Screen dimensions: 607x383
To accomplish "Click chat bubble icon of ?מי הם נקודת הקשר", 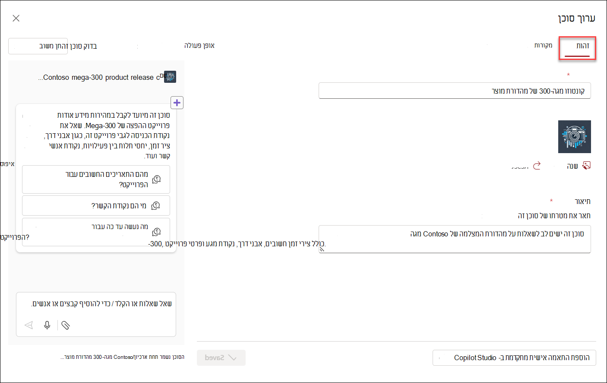I will point(156,206).
